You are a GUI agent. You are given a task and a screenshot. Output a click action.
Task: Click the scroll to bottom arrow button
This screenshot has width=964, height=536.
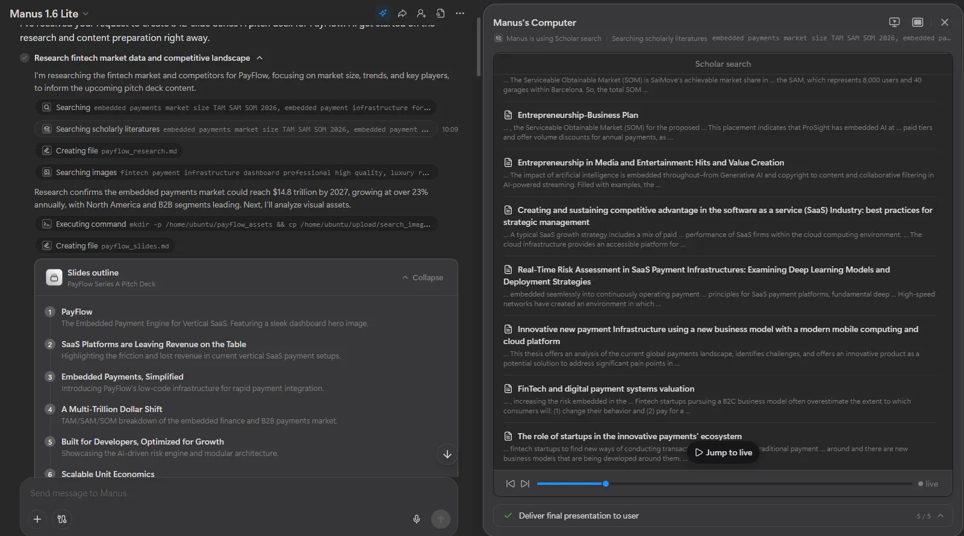click(447, 455)
